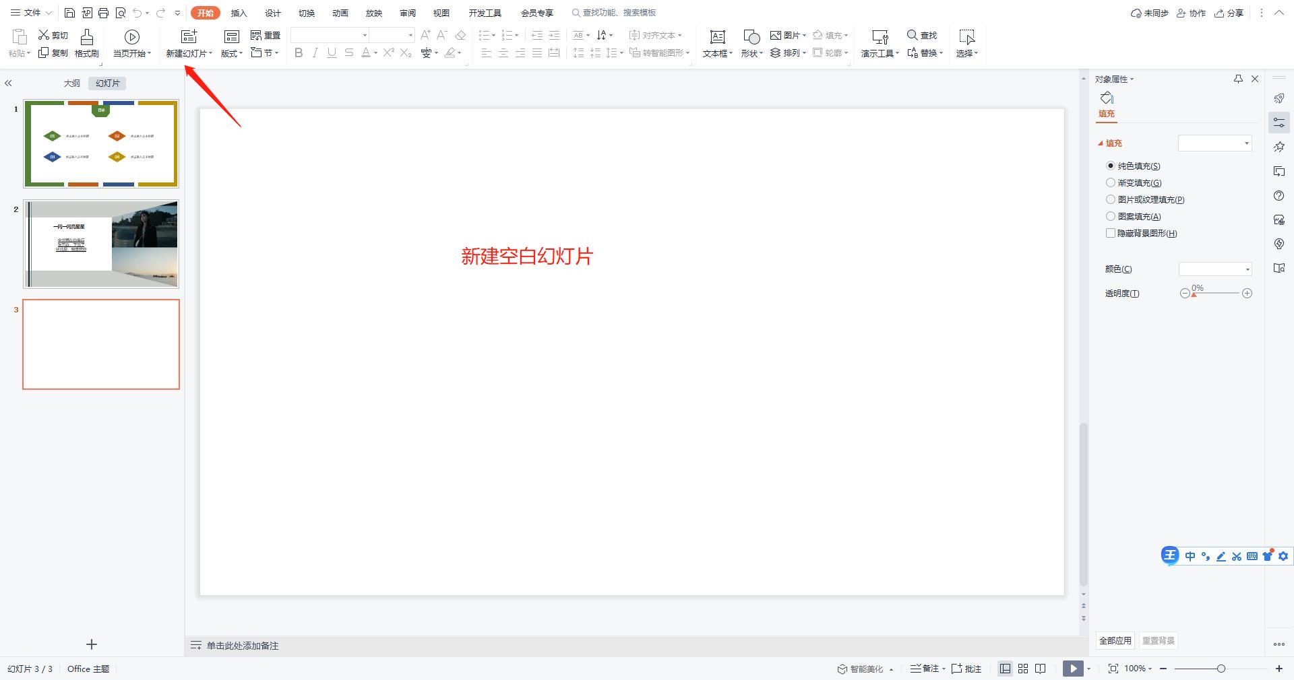
Task: Toggle normal view button in status bar
Action: (x=1005, y=669)
